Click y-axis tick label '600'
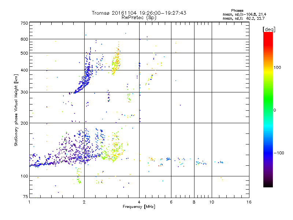 24,39
